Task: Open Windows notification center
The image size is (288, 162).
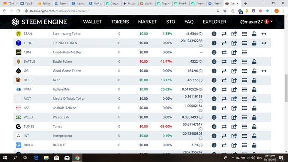Action: tap(281, 158)
